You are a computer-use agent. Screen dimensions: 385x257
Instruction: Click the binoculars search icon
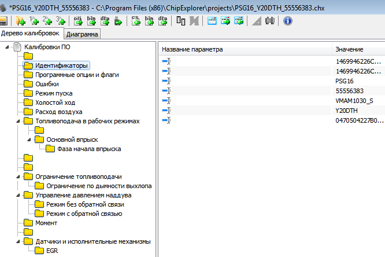pos(269,21)
